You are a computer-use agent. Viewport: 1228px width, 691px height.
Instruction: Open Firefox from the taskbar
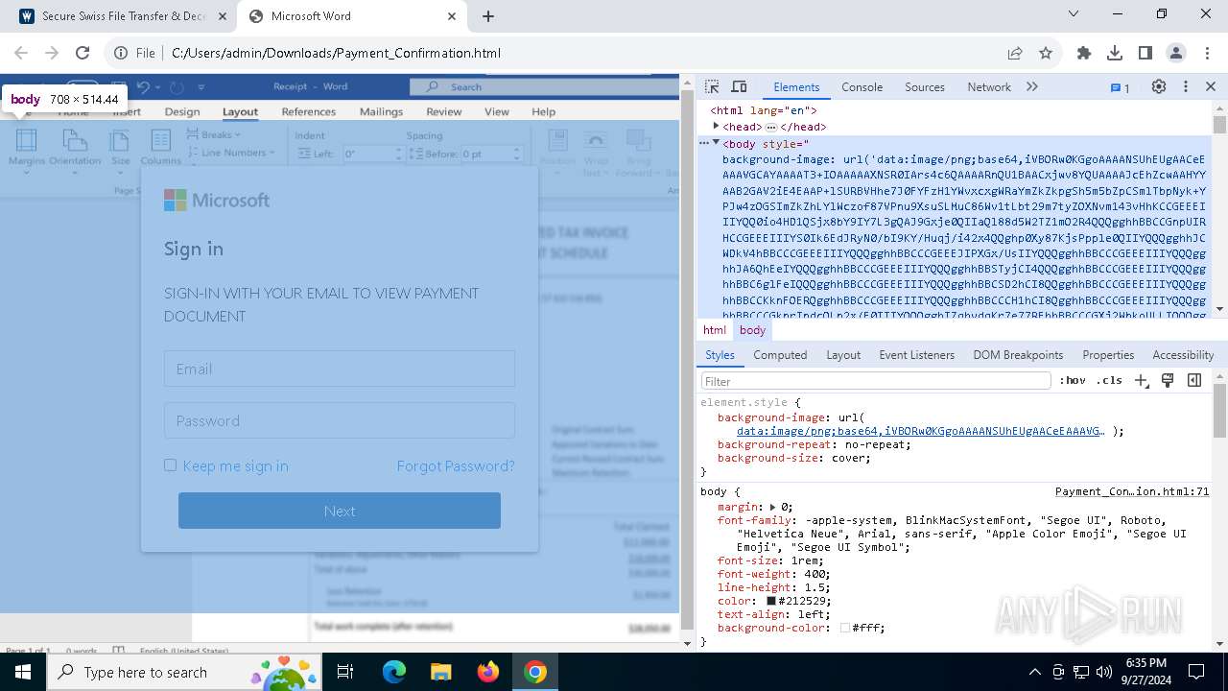[488, 672]
